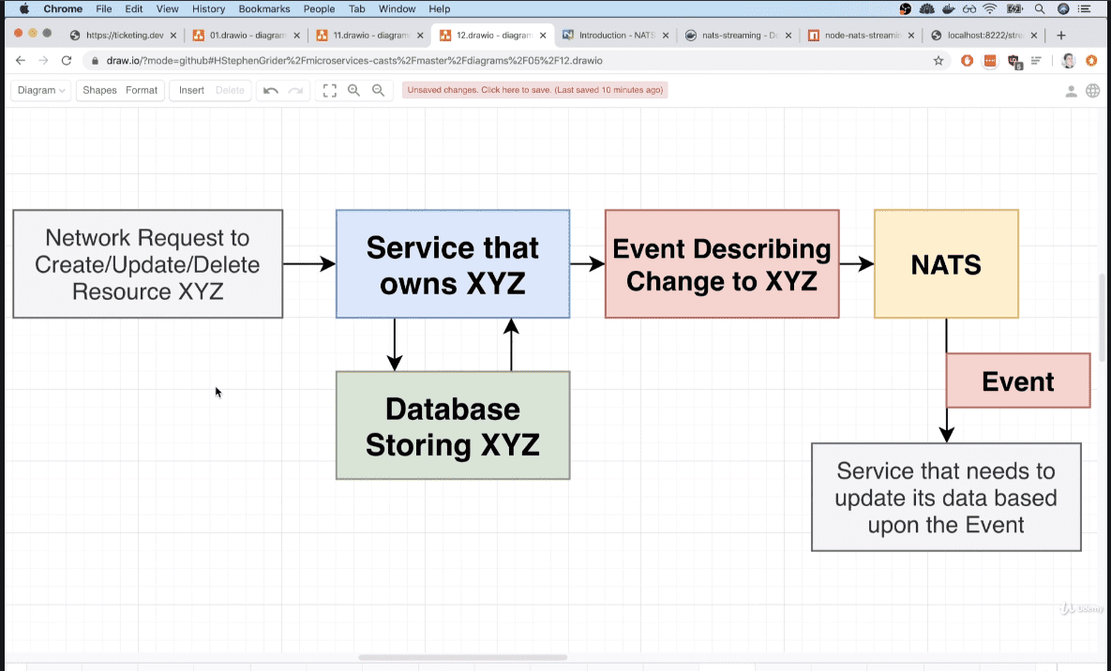Reload the page with the refresh icon
This screenshot has height=671, width=1111.
67,61
